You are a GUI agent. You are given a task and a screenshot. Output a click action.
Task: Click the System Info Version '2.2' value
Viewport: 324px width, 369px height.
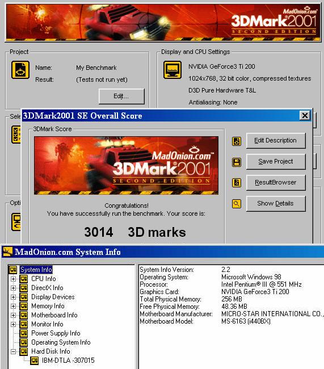coord(226,270)
